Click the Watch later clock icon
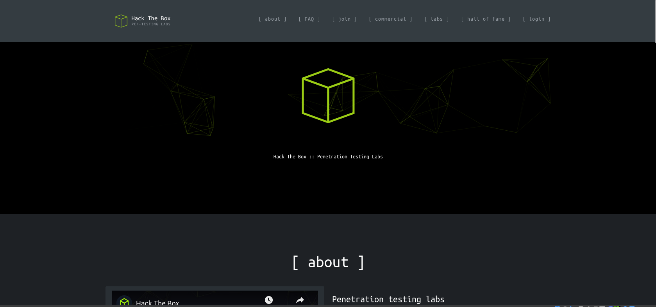The image size is (656, 307). pos(269,300)
